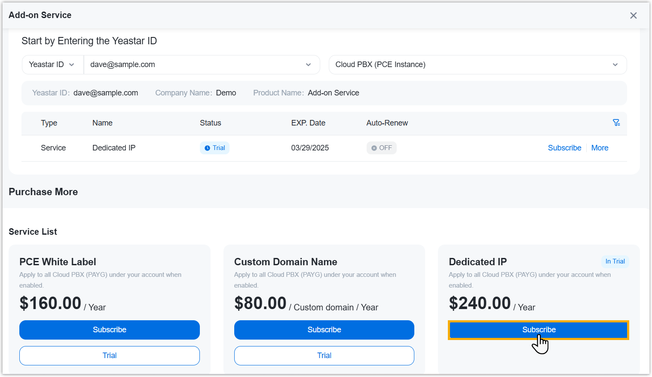652x377 pixels.
Task: Open More options for Dedicated IP row
Action: click(600, 148)
